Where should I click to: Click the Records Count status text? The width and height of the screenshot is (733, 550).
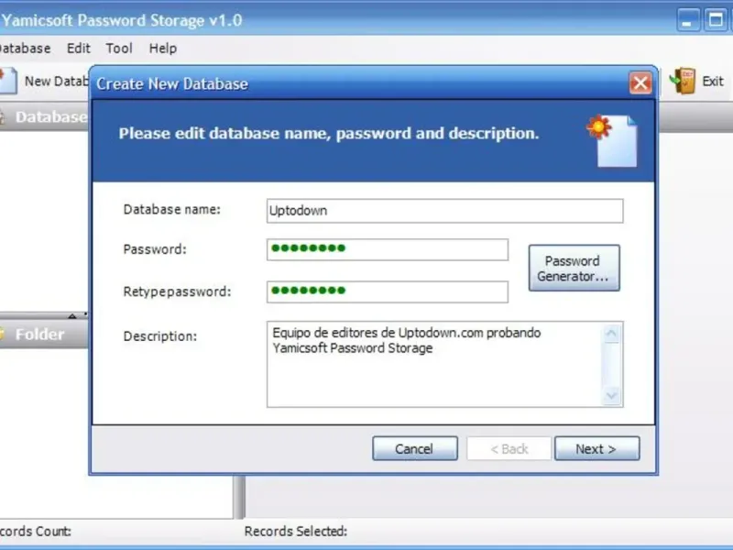click(35, 532)
